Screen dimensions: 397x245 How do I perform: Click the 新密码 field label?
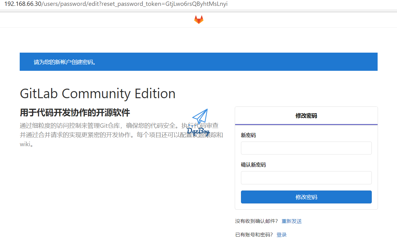click(x=248, y=135)
